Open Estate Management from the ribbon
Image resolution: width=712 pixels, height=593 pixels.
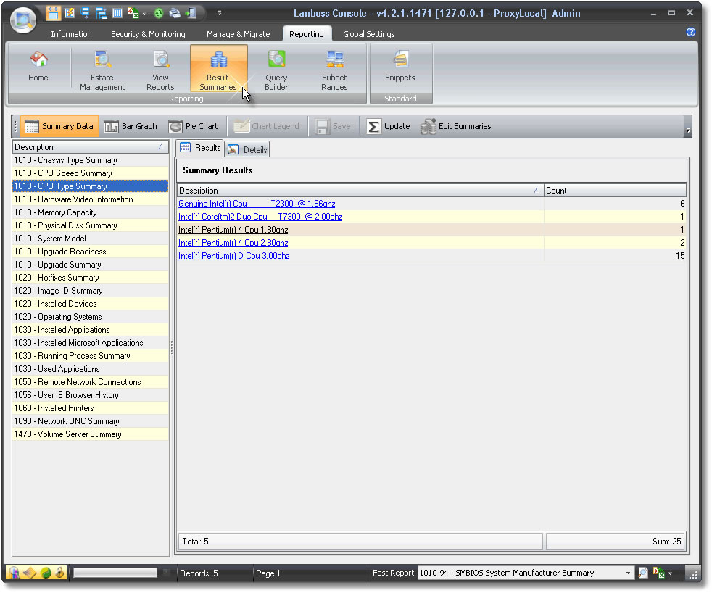click(x=102, y=70)
